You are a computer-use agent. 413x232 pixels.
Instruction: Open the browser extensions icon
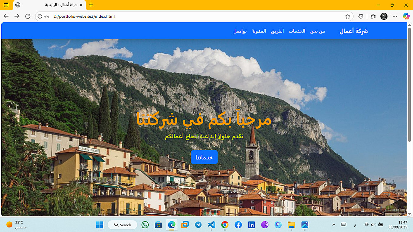pos(361,17)
